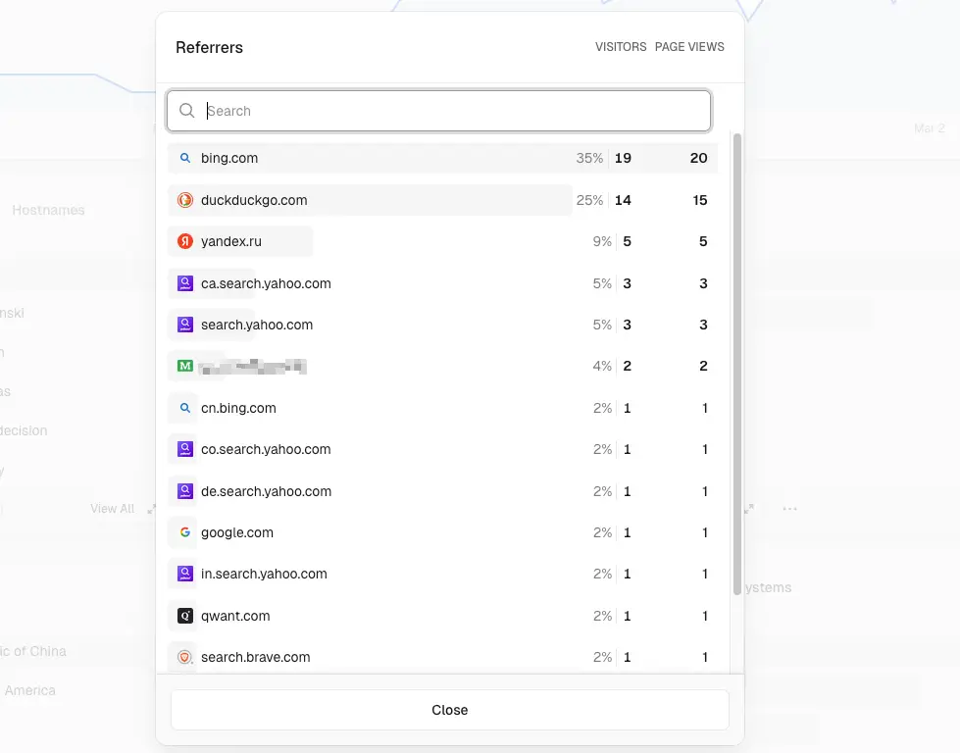Select the cn.bing.com referrer row
The width and height of the screenshot is (960, 753).
click(442, 408)
